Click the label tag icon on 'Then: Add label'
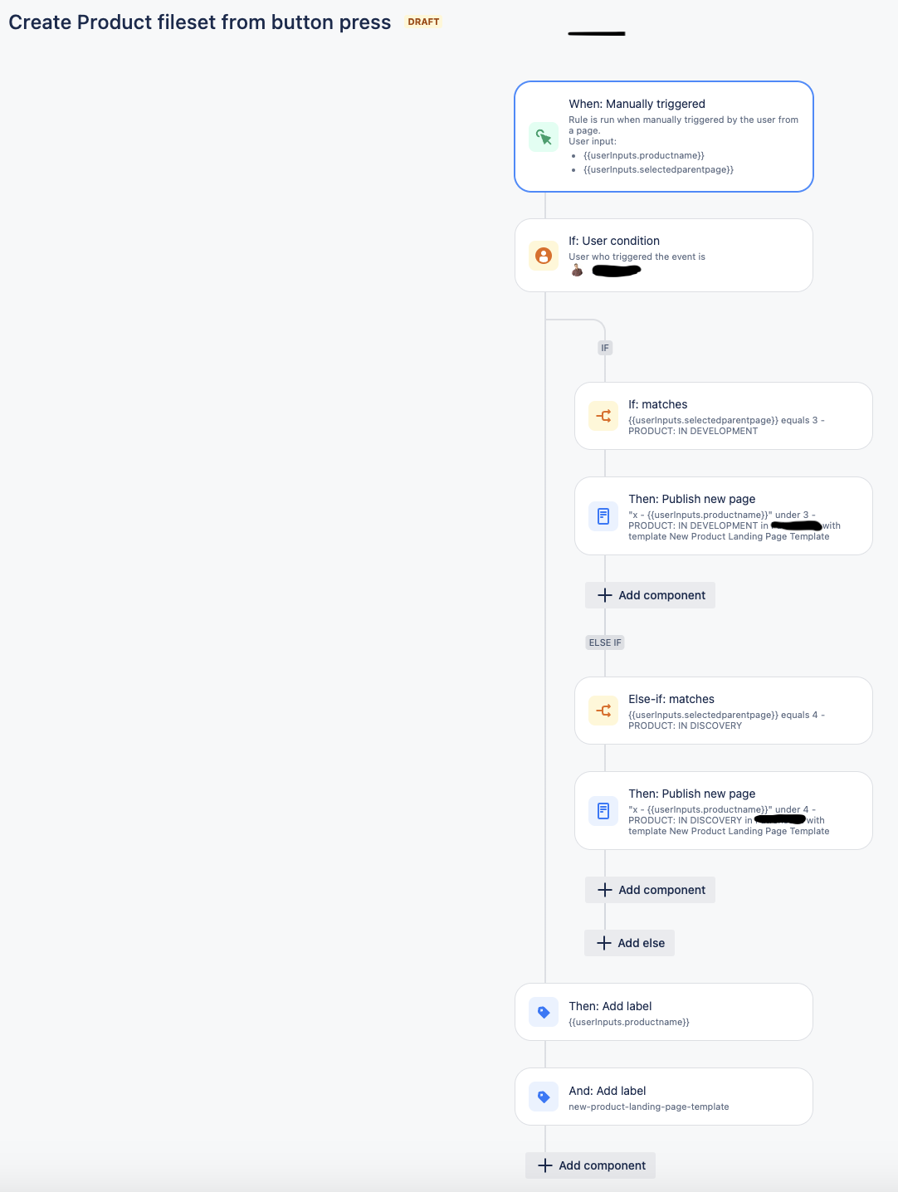The width and height of the screenshot is (898, 1192). pos(544,1012)
